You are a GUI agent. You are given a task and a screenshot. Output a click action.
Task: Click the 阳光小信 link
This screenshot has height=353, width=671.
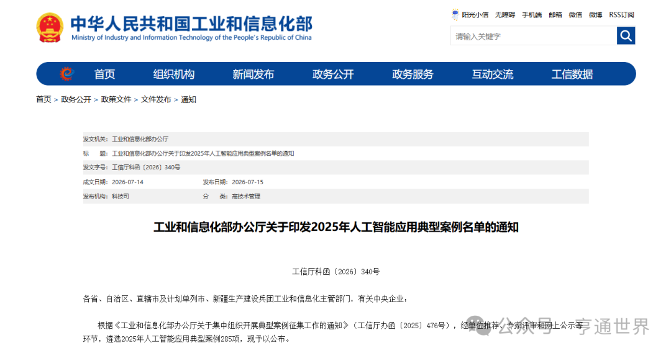tap(475, 15)
